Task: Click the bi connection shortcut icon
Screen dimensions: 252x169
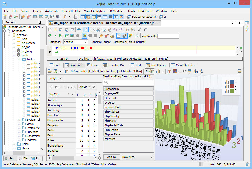Action: click(x=161, y=17)
